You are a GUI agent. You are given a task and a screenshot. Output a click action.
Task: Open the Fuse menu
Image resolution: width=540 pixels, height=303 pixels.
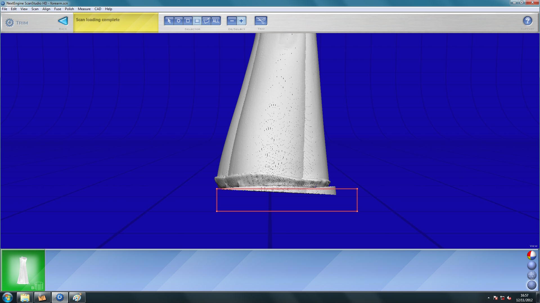point(58,9)
